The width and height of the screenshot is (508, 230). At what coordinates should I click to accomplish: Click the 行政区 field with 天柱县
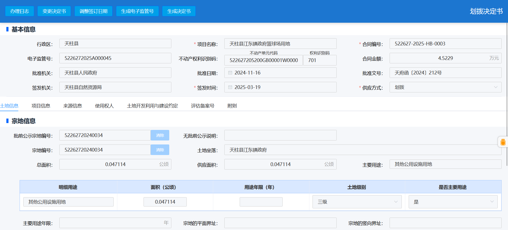pyautogui.click(x=115, y=44)
